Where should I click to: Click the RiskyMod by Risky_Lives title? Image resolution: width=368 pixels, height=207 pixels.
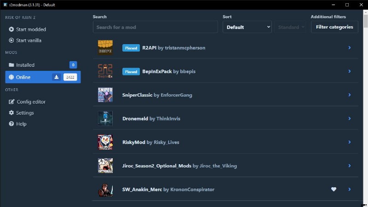coord(151,142)
